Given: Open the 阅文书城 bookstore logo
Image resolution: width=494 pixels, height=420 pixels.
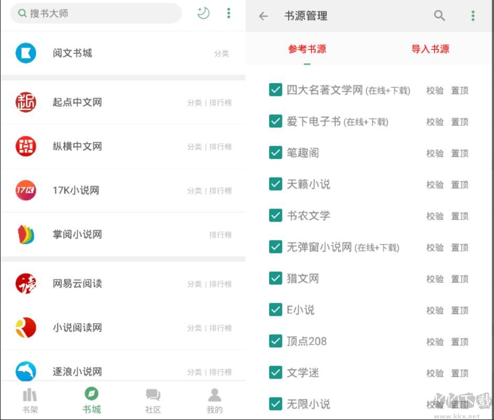Looking at the screenshot, I should click(26, 53).
